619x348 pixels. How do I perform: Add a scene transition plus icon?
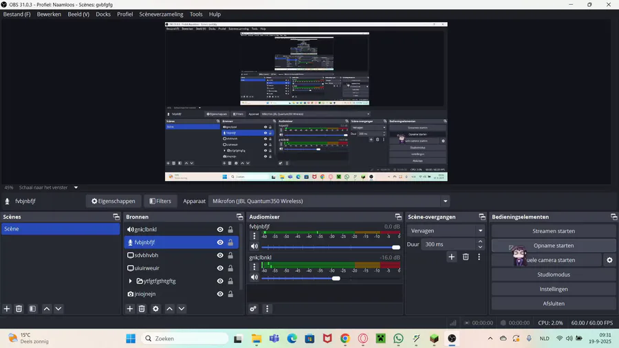click(x=452, y=257)
